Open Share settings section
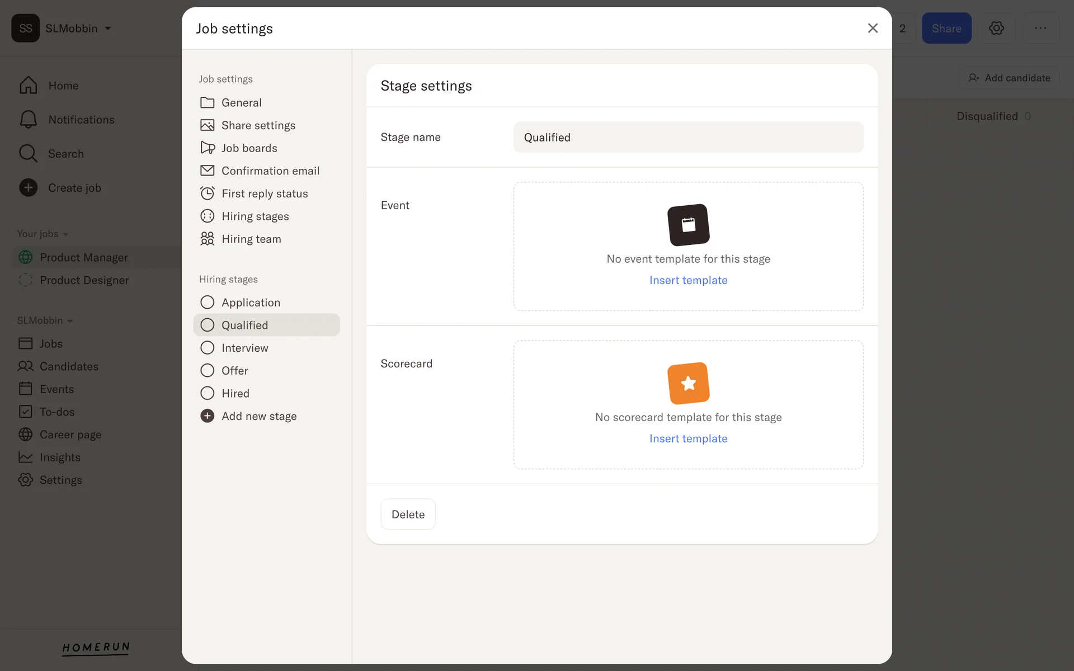This screenshot has width=1074, height=671. pos(258,125)
